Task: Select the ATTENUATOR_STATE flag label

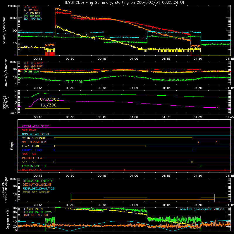Action: click(35, 126)
